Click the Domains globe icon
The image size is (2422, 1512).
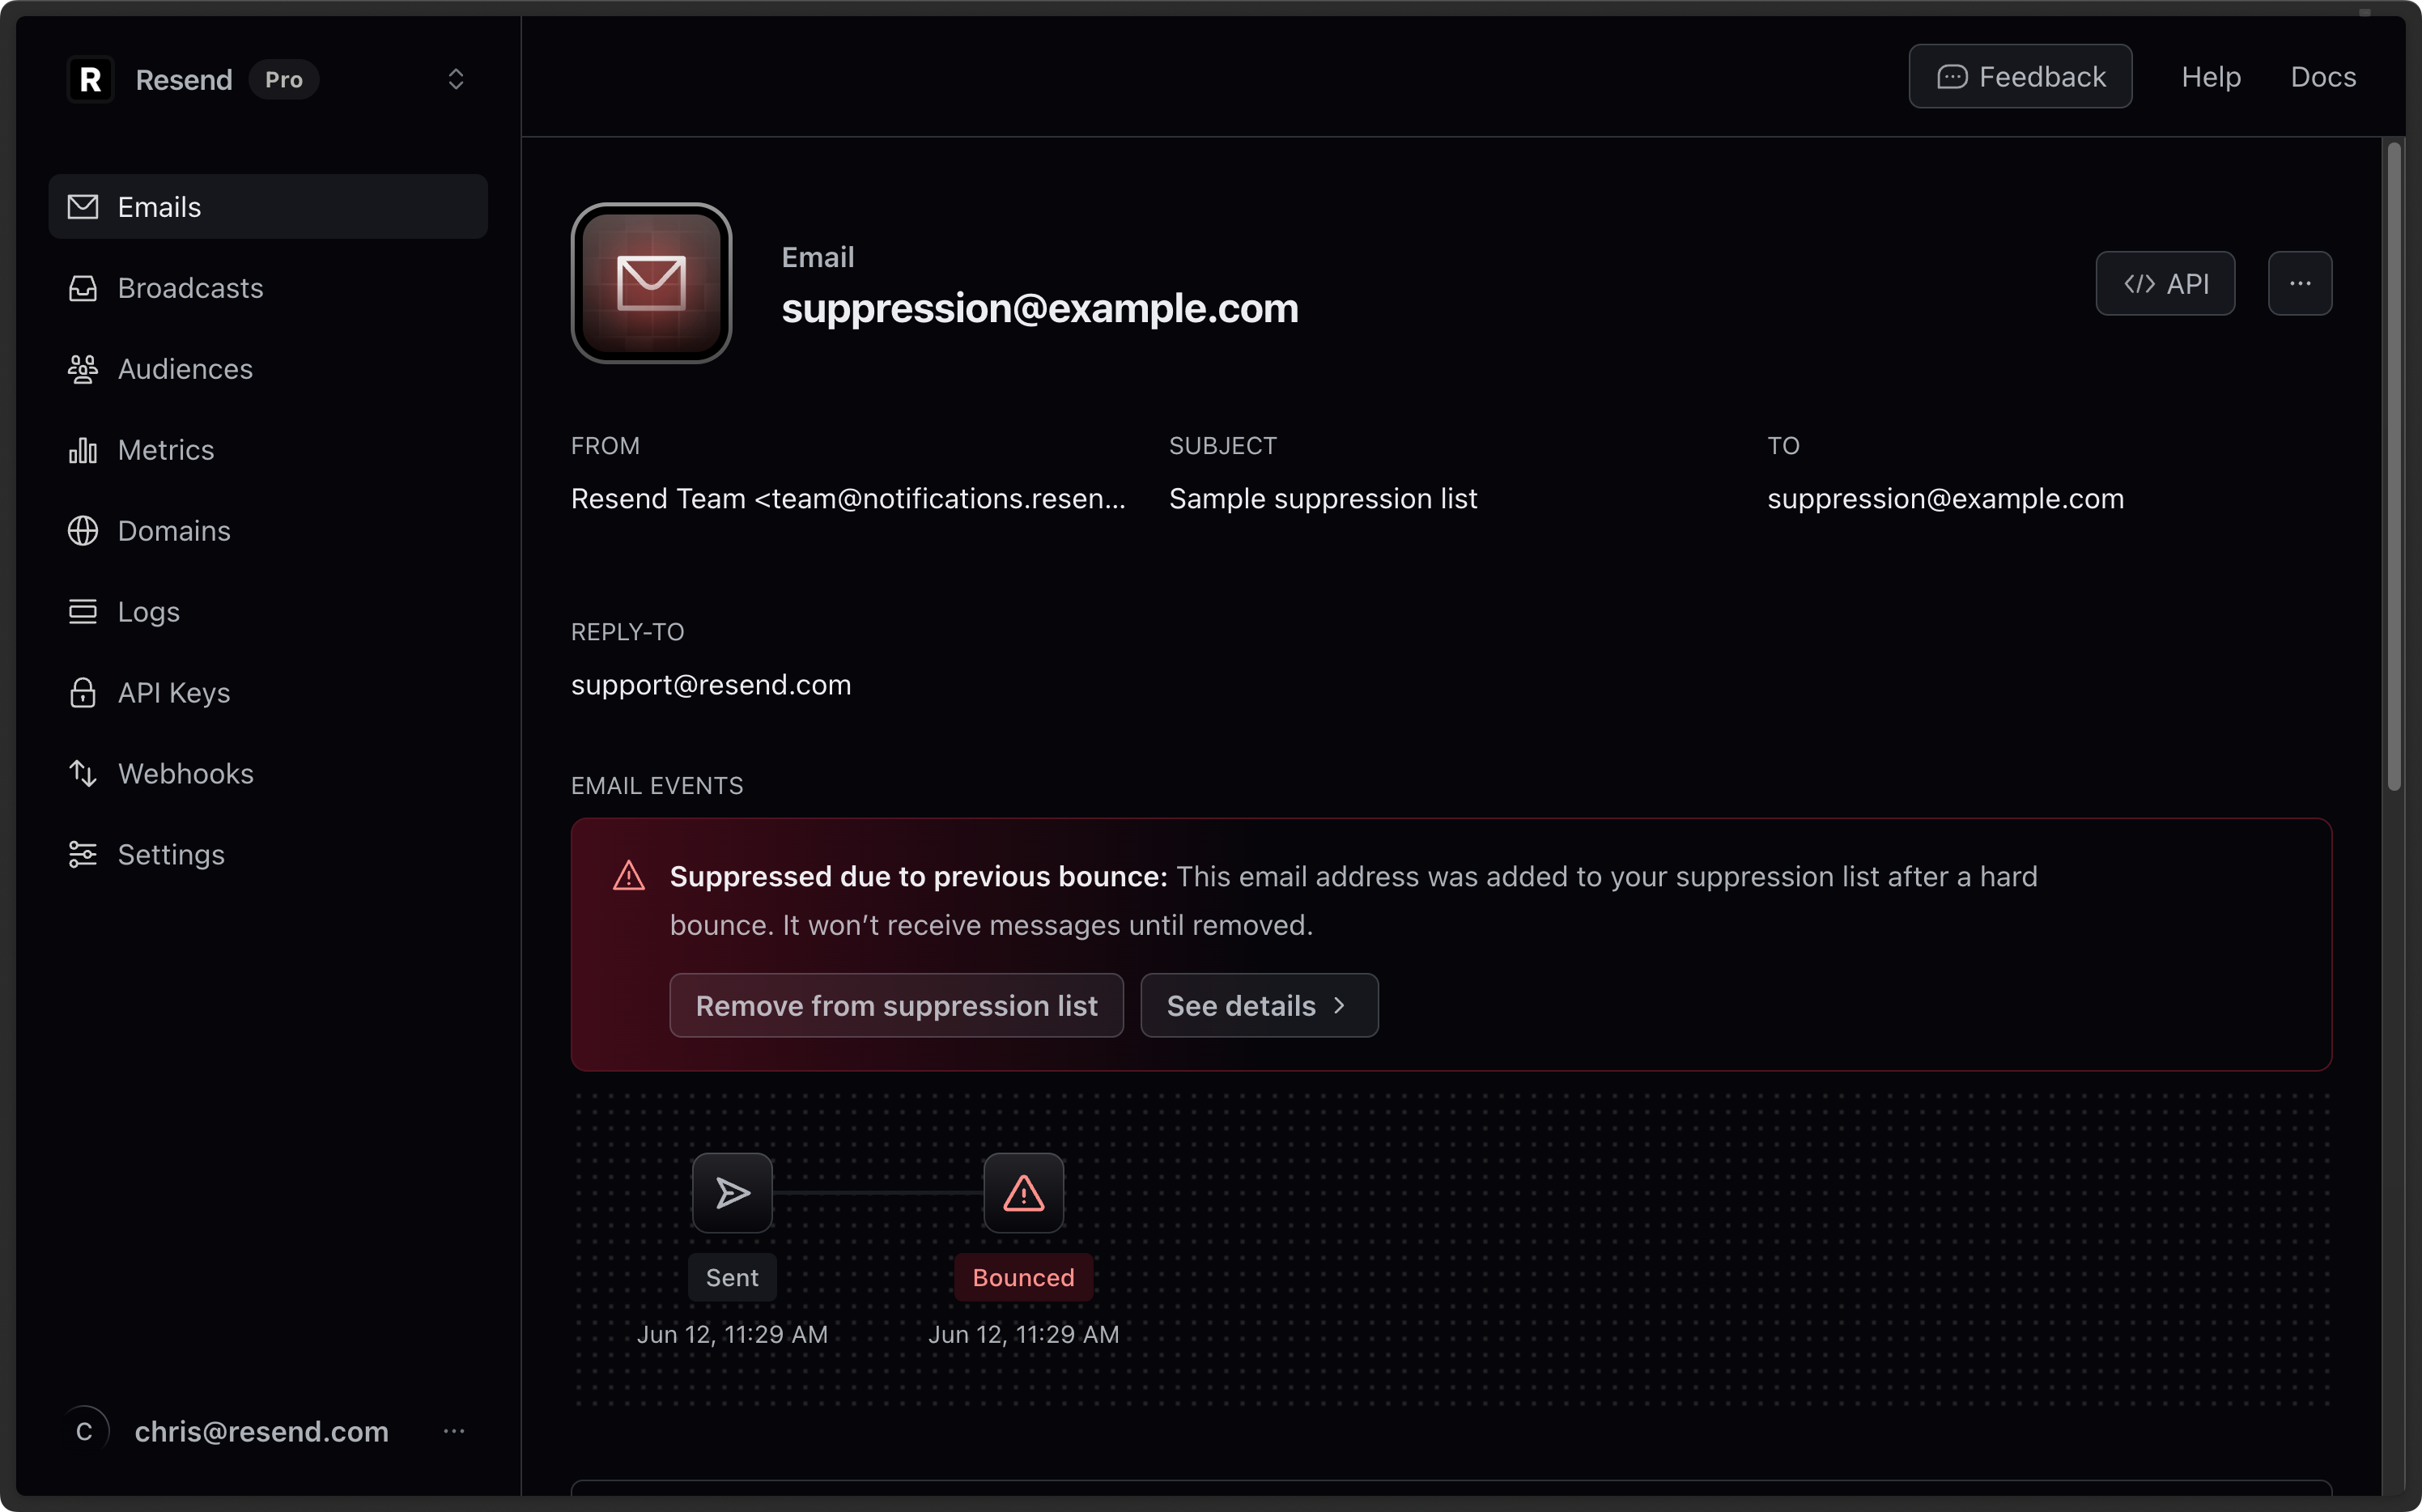pyautogui.click(x=83, y=531)
